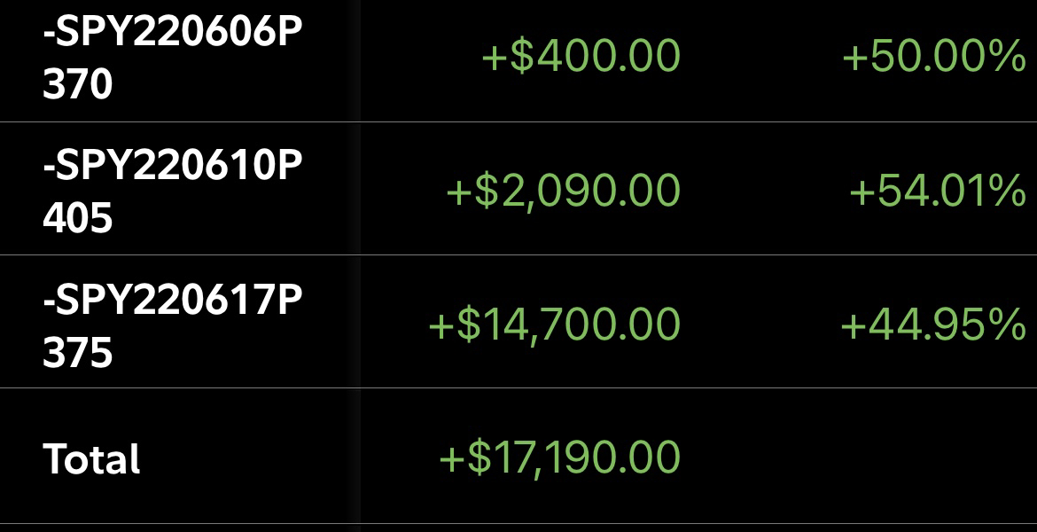Click the empty percentage cell in Total row
This screenshot has height=532, width=1037.
[931, 458]
